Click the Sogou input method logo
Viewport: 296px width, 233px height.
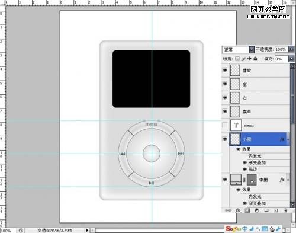233,229
